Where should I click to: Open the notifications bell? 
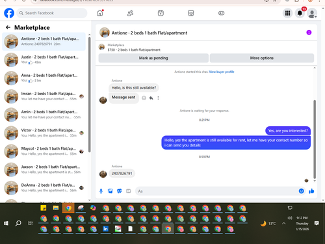[300, 13]
